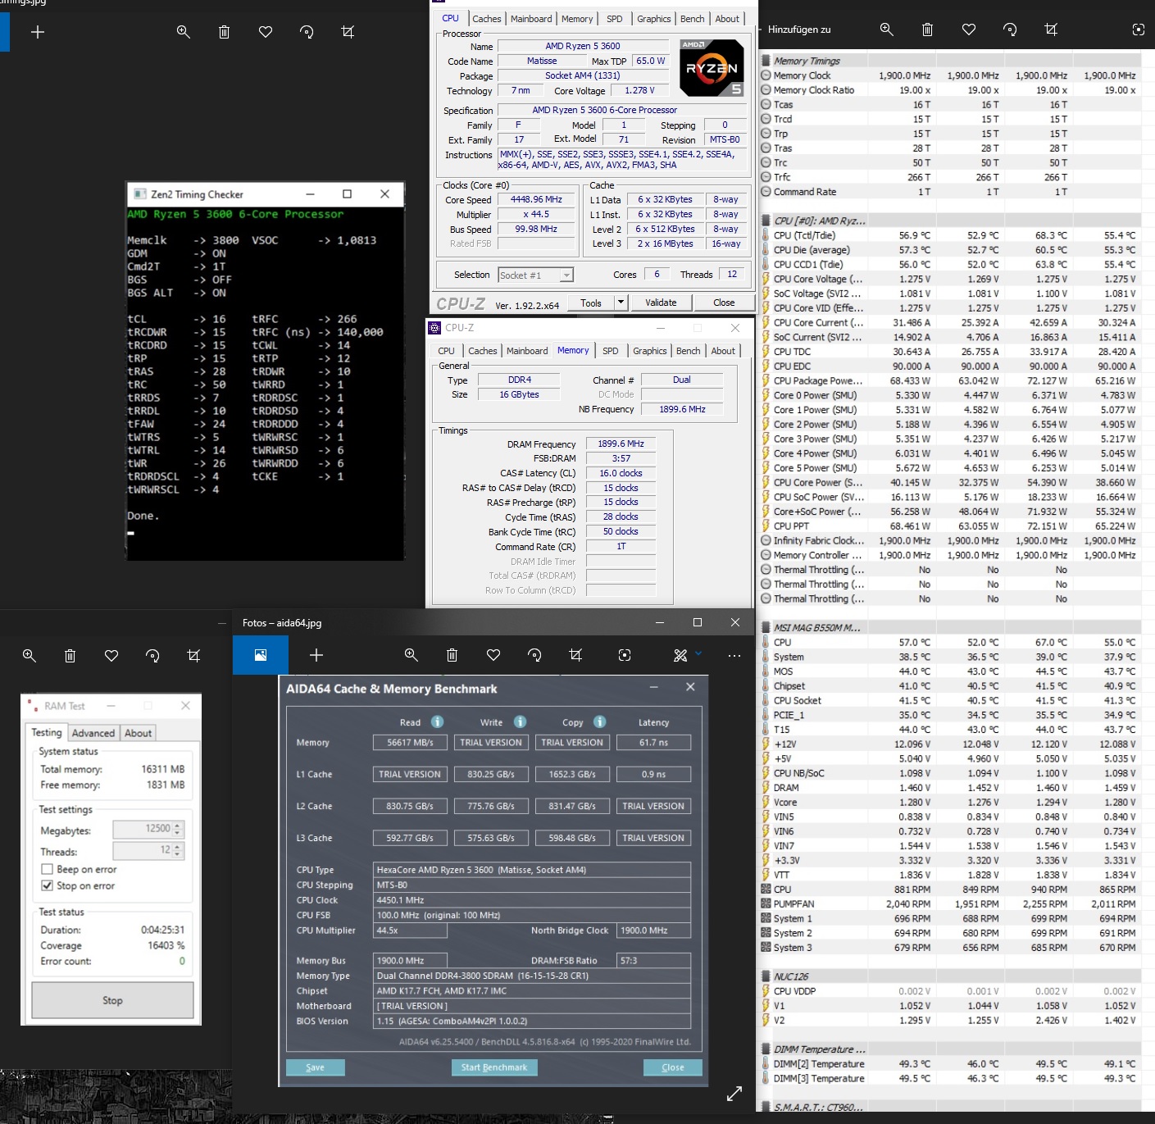The width and height of the screenshot is (1155, 1124).
Task: Open Graphics tab in lower CPU-Z Memory window
Action: click(650, 351)
